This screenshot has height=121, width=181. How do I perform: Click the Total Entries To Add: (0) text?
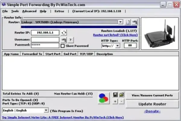(21, 94)
